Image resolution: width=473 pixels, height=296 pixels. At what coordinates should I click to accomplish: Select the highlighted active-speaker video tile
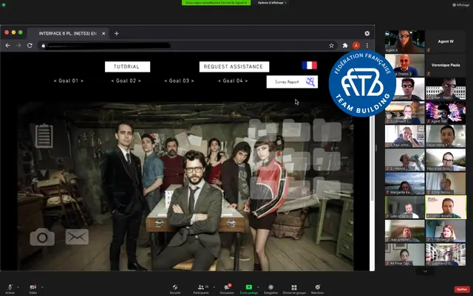pos(446,207)
